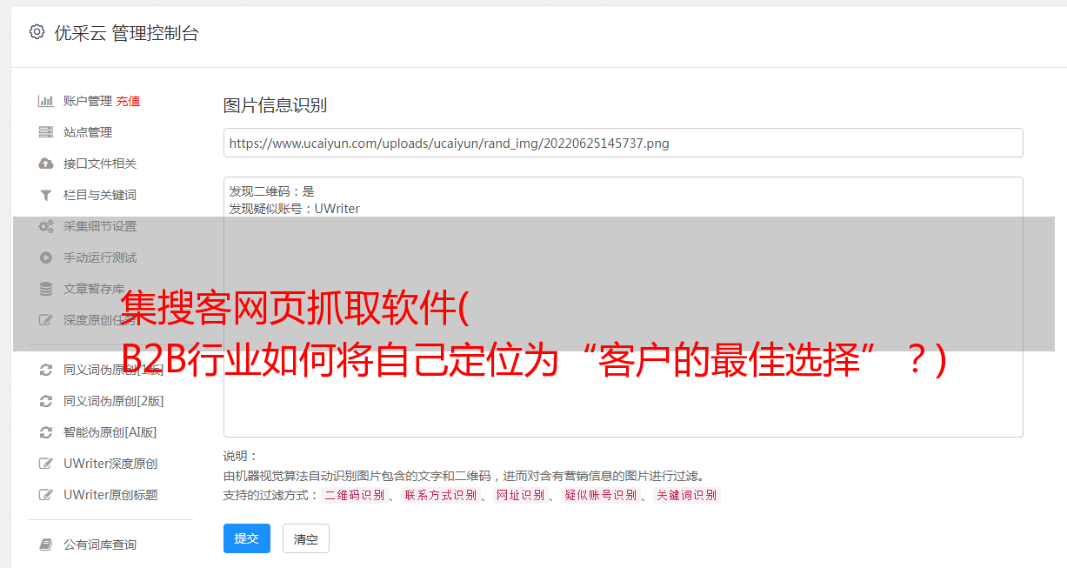Click the result line 发现疑似账号：UWriter
The width and height of the screenshot is (1067, 568).
295,209
